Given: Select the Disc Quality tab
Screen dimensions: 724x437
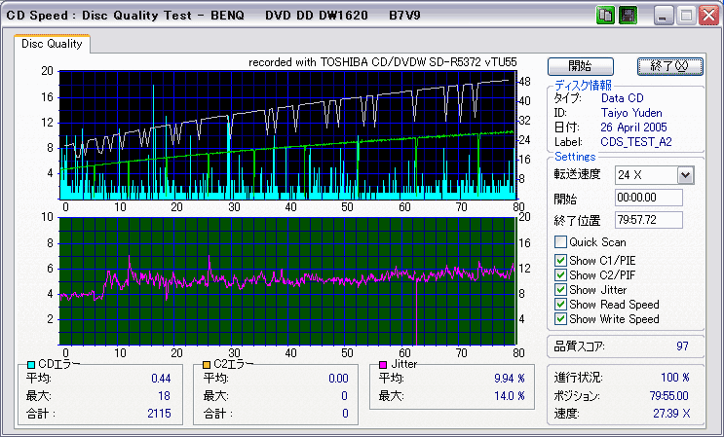Looking at the screenshot, I should (x=53, y=44).
